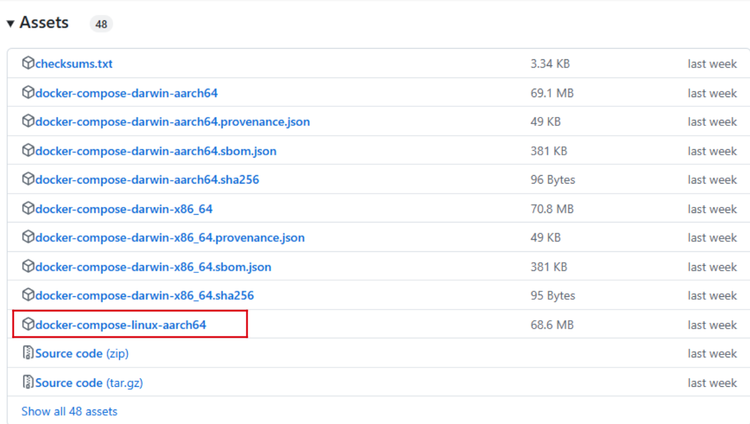Click package icon beside darwin-aarch64.provenance.json
Image resolution: width=750 pixels, height=424 pixels.
28,121
